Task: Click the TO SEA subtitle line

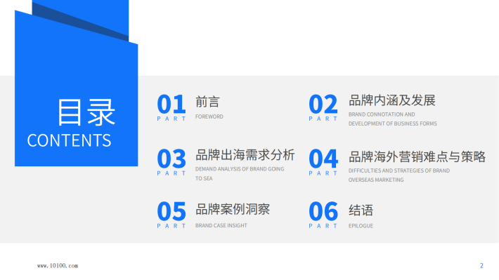Action: point(204,179)
